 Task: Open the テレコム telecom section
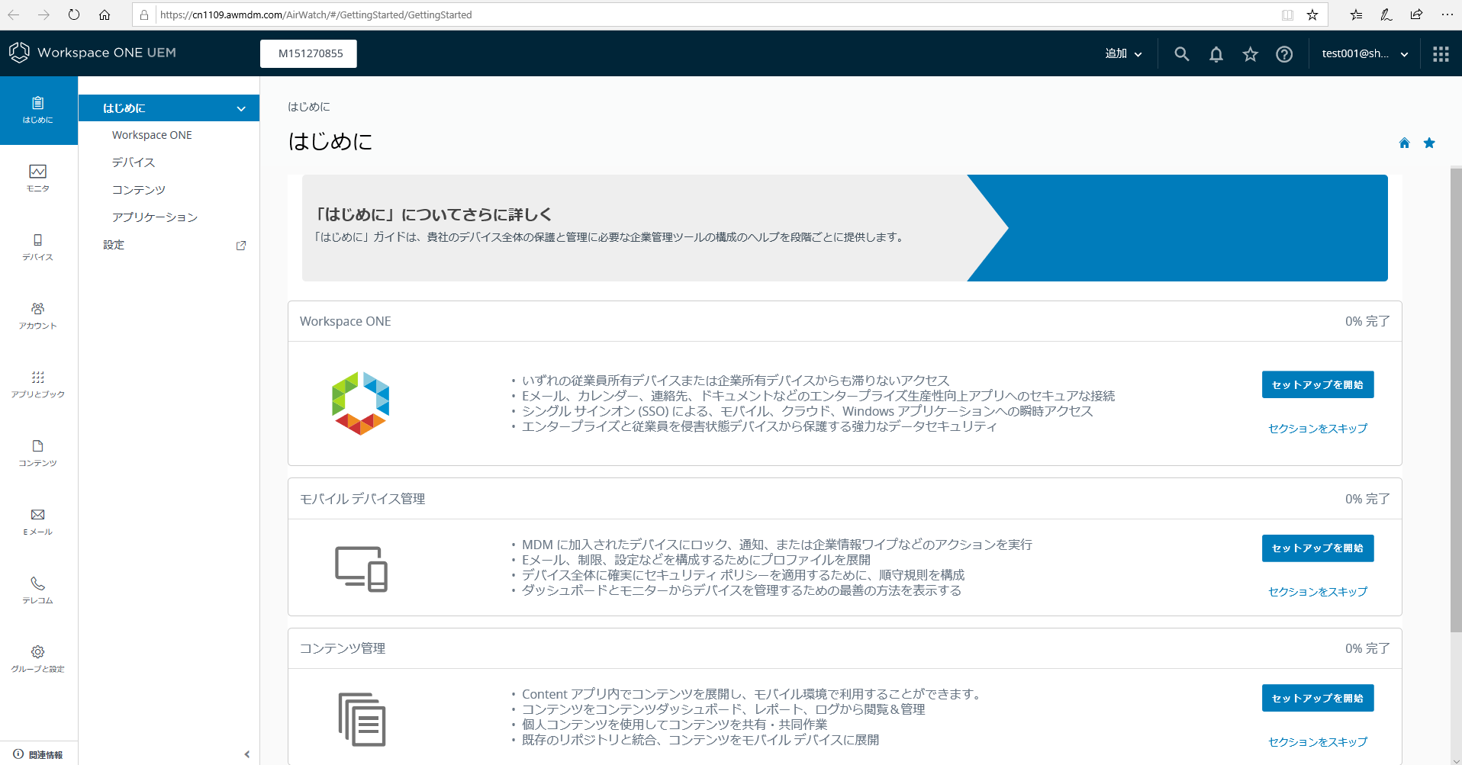[38, 590]
